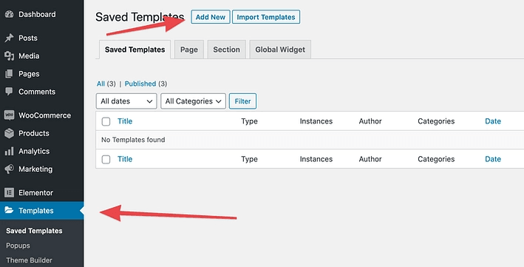The width and height of the screenshot is (524, 267).
Task: Open the All Categories dropdown
Action: tap(193, 101)
